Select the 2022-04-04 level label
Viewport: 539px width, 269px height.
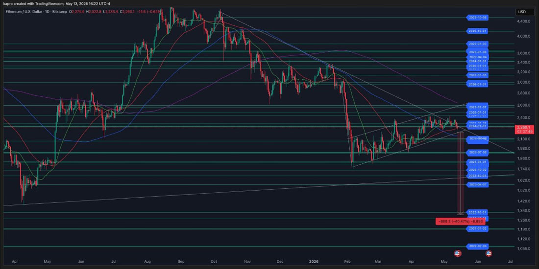pyautogui.click(x=478, y=57)
